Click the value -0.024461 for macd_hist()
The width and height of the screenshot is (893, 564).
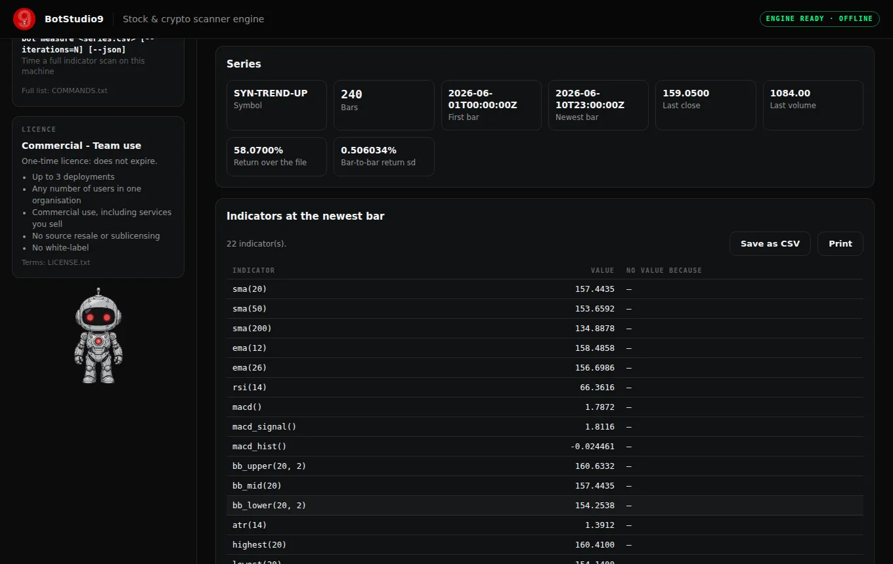pyautogui.click(x=592, y=447)
